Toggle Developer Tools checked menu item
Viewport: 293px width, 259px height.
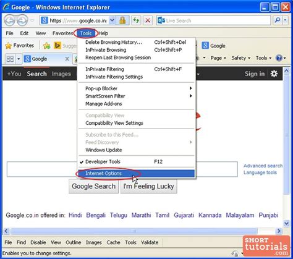click(136, 161)
